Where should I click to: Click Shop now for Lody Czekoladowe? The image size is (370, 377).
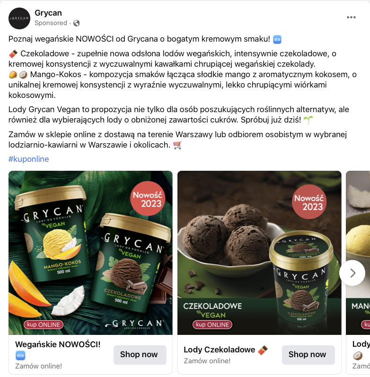point(308,355)
